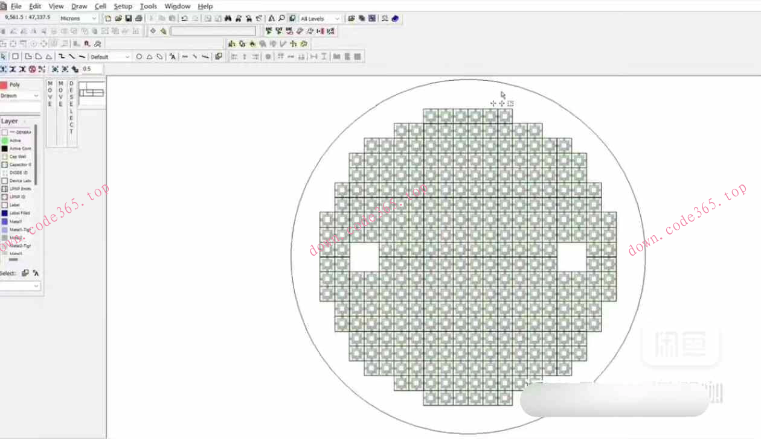Viewport: 761px width, 439px height.
Task: Open the Window menu
Action: point(178,6)
